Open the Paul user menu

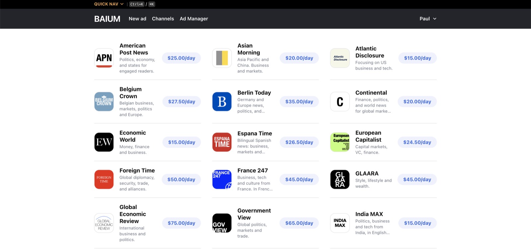(x=428, y=19)
